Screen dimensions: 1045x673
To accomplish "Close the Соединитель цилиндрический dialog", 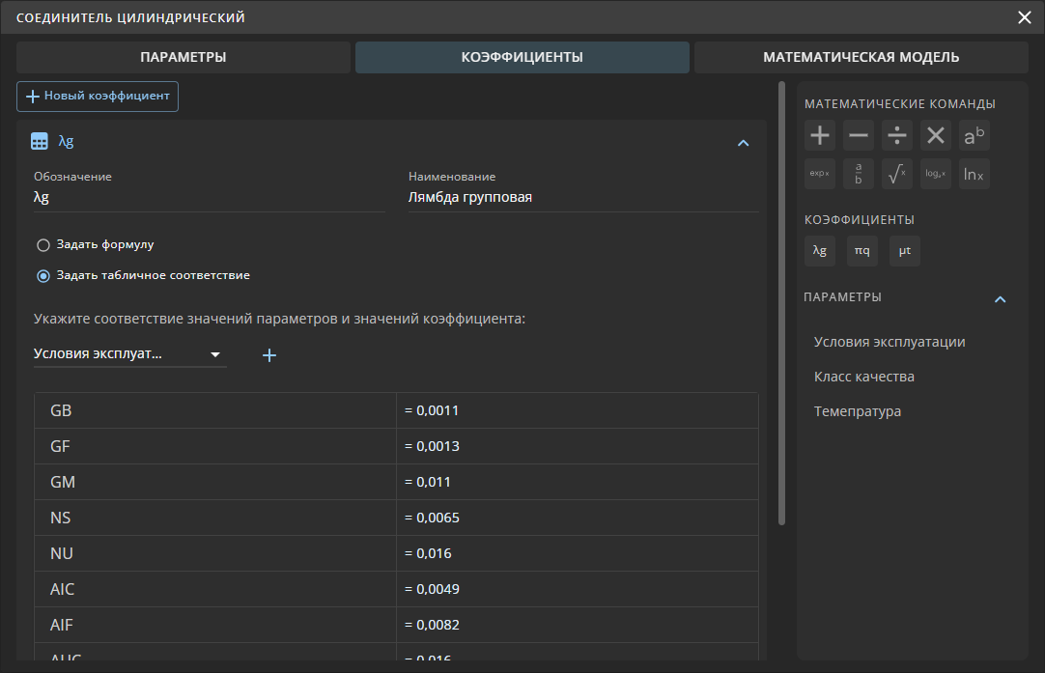I will [1025, 17].
